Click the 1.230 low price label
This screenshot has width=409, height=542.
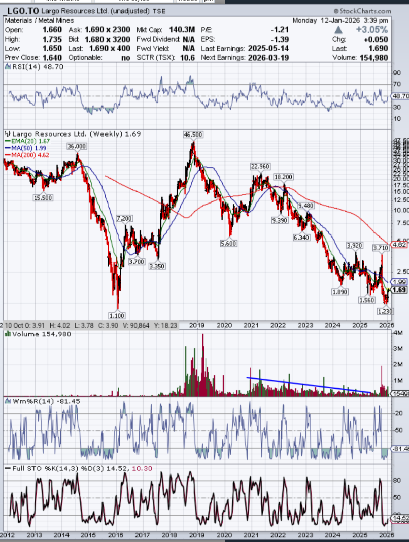[x=385, y=311]
